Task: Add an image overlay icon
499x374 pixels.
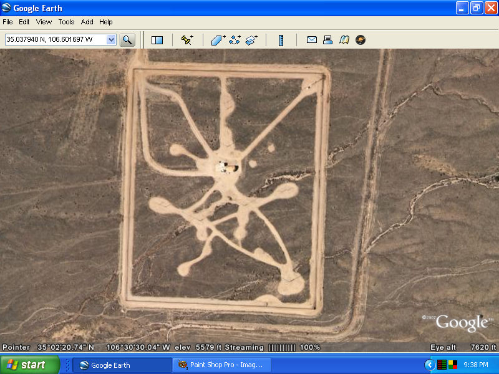Action: pyautogui.click(x=251, y=40)
